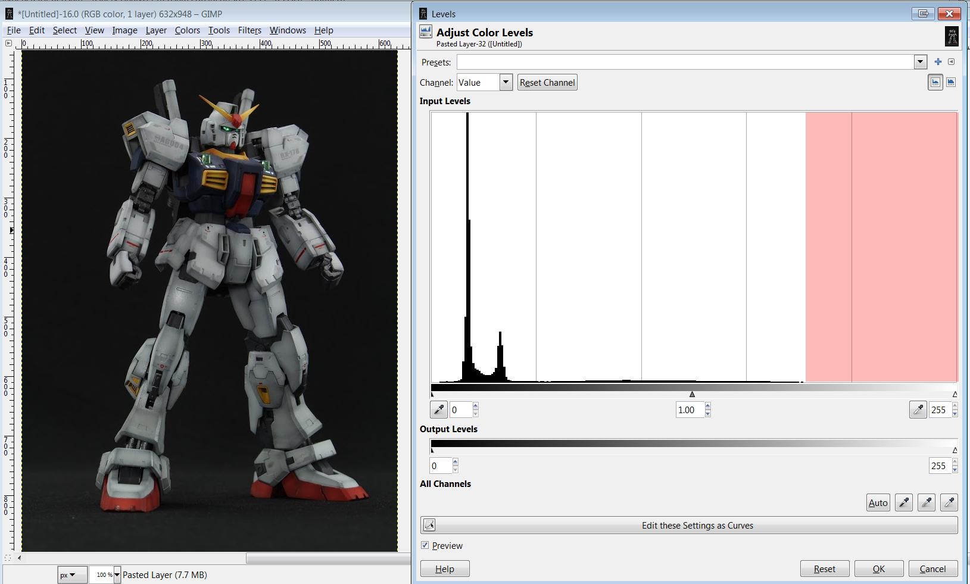Click the GIMP window title icon
The width and height of the screenshot is (970, 584).
click(x=9, y=14)
